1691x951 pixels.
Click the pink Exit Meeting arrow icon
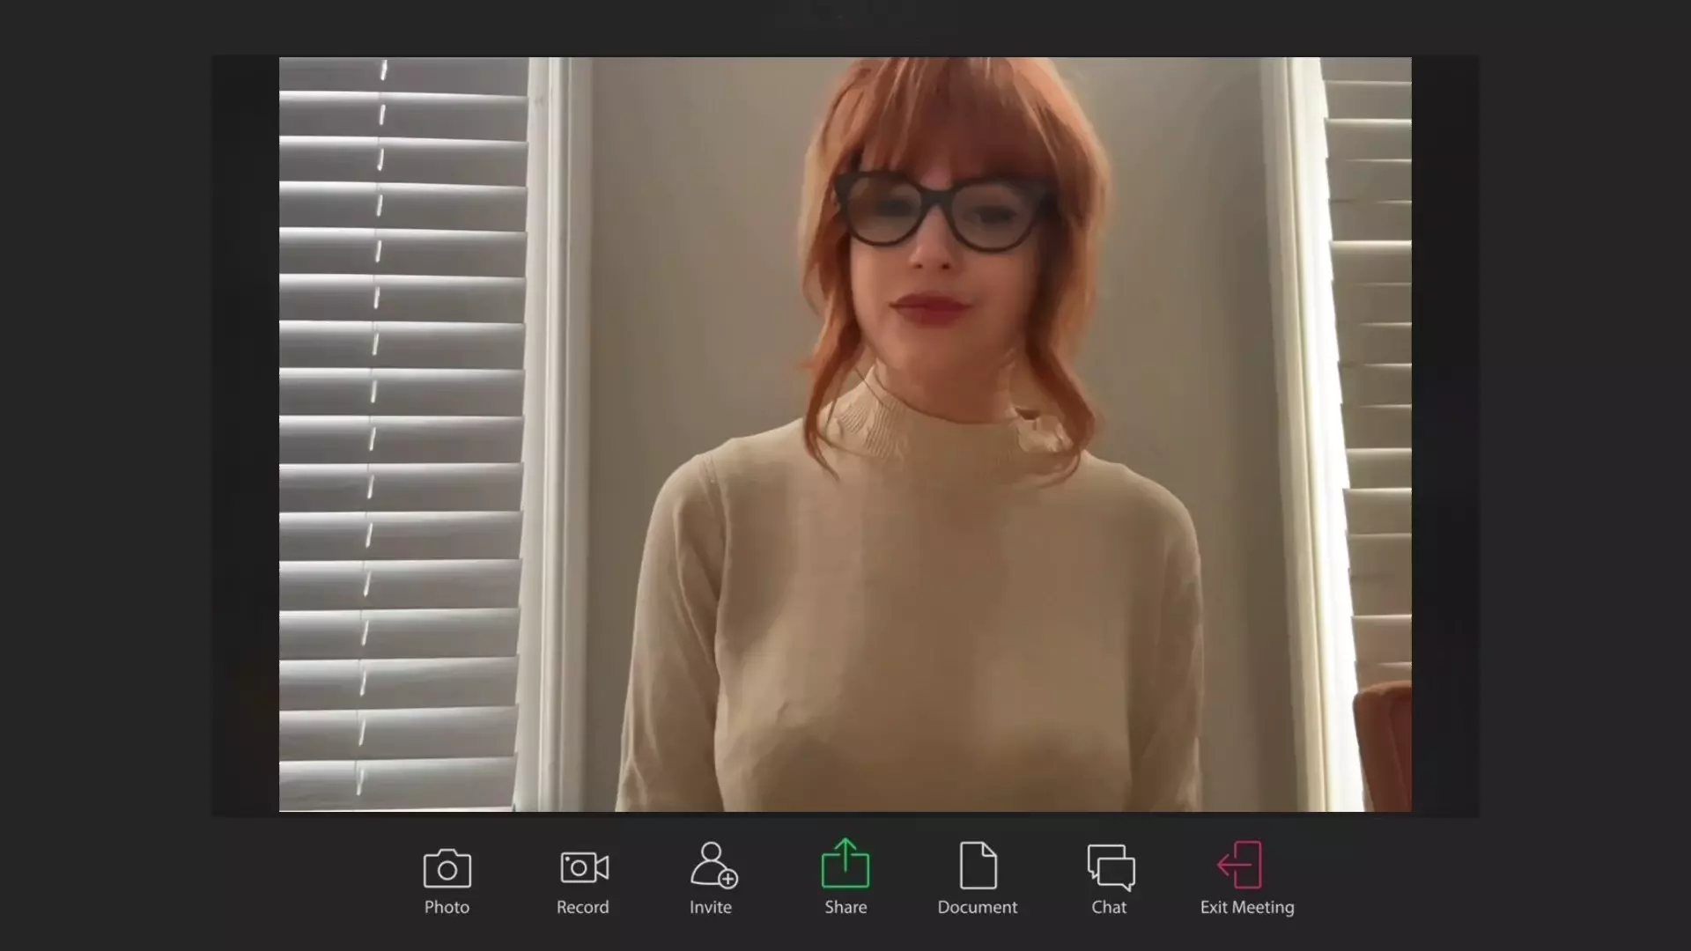(1241, 865)
